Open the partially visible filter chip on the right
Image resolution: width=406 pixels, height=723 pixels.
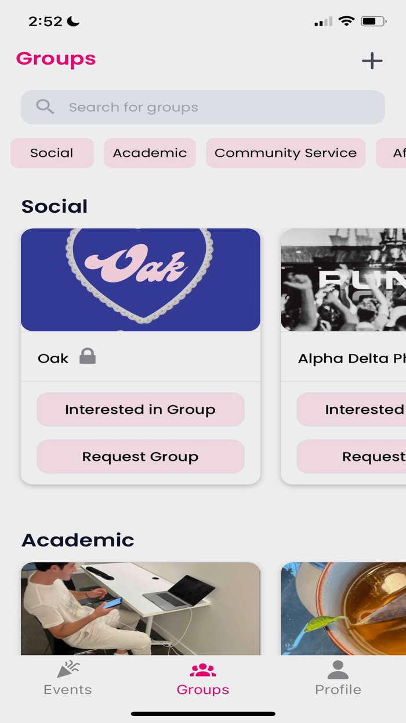pyautogui.click(x=396, y=153)
